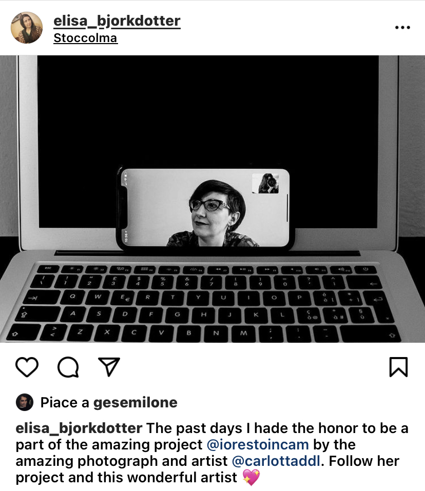
Task: Visit the @carlottaddl mention
Action: pos(276,461)
